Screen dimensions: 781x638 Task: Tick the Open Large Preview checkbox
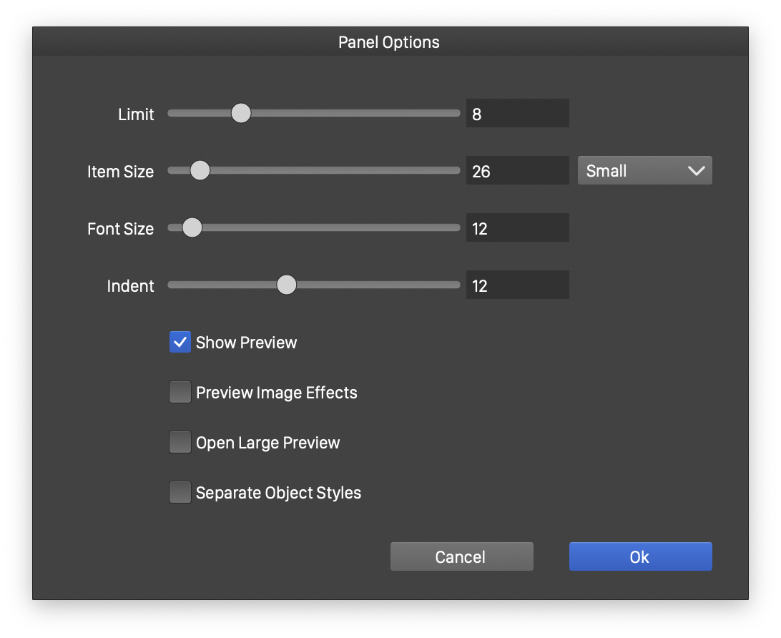click(x=180, y=443)
